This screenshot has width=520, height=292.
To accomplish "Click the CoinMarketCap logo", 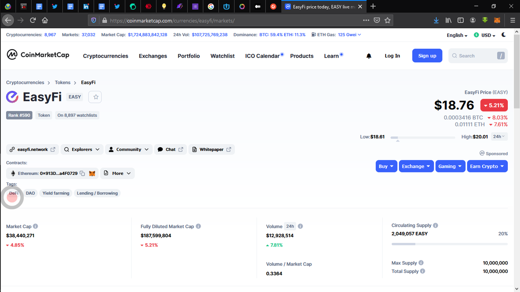I will [x=38, y=55].
